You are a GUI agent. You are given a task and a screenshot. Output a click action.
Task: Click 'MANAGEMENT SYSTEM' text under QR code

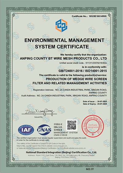65,133
